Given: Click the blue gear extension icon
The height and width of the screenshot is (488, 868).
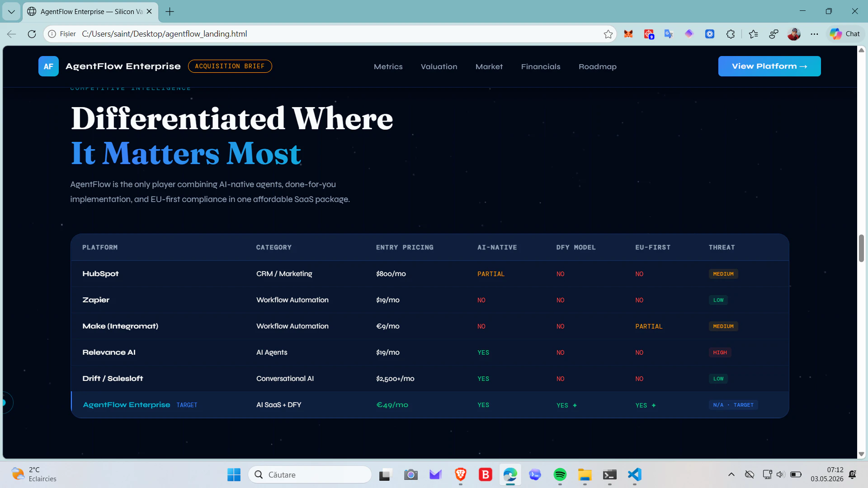Looking at the screenshot, I should pos(709,34).
